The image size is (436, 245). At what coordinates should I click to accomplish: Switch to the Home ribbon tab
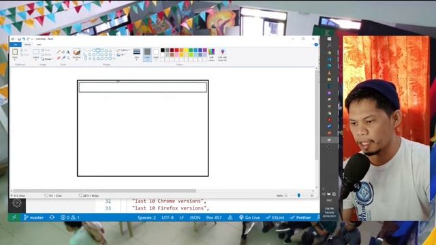point(27,45)
